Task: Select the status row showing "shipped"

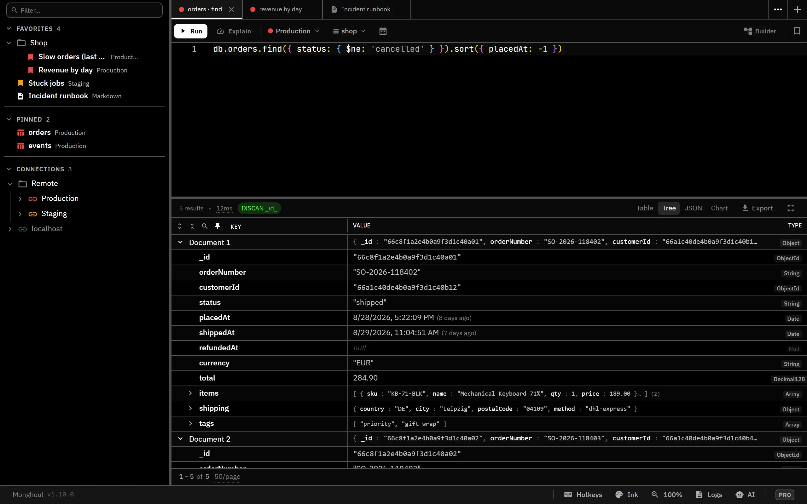Action: (489, 303)
